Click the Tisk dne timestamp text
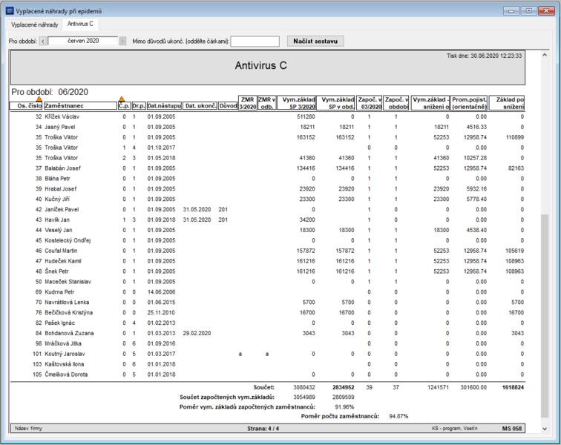The height and width of the screenshot is (445, 561). click(484, 56)
